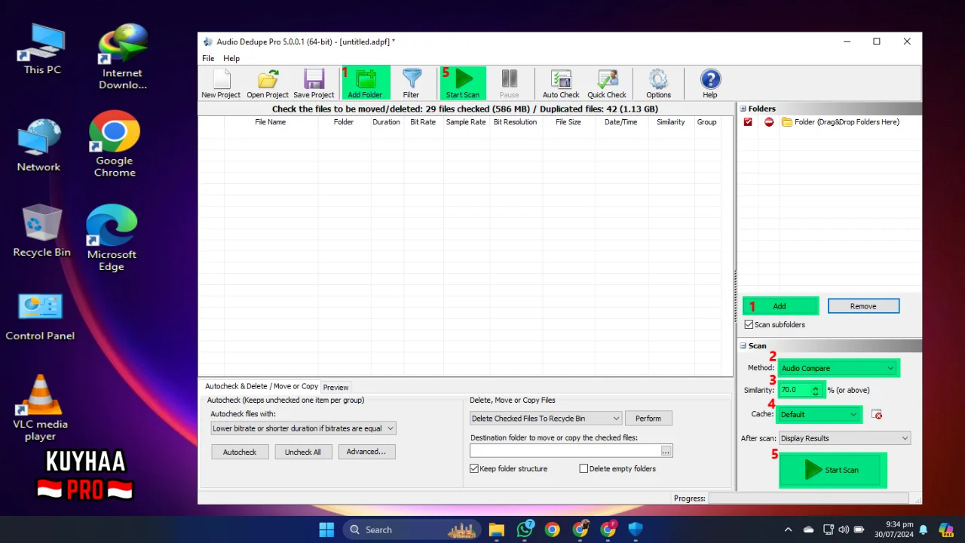Screen dimensions: 965x543
Task: Select the Recycle Bin desktop icon
Action: [41, 231]
